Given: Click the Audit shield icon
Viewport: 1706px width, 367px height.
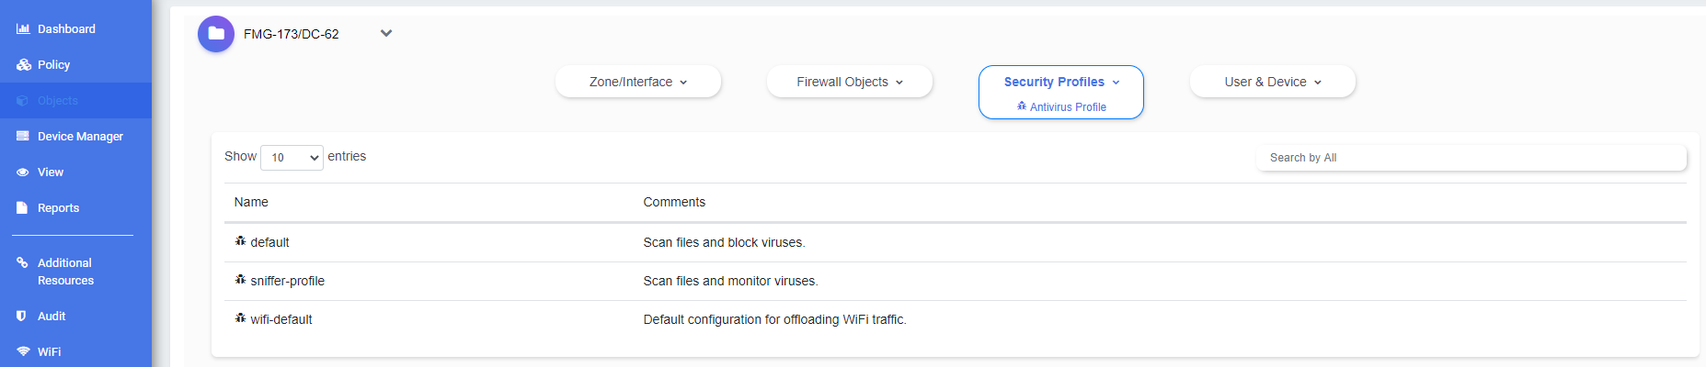Looking at the screenshot, I should 22,317.
